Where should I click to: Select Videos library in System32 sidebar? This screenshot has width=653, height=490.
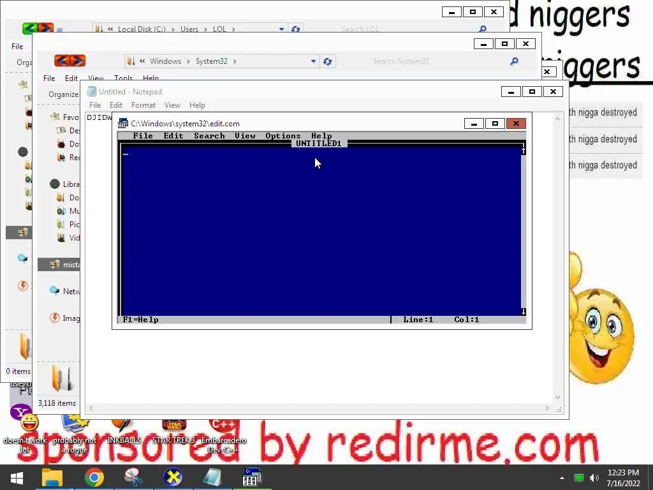[x=68, y=237]
